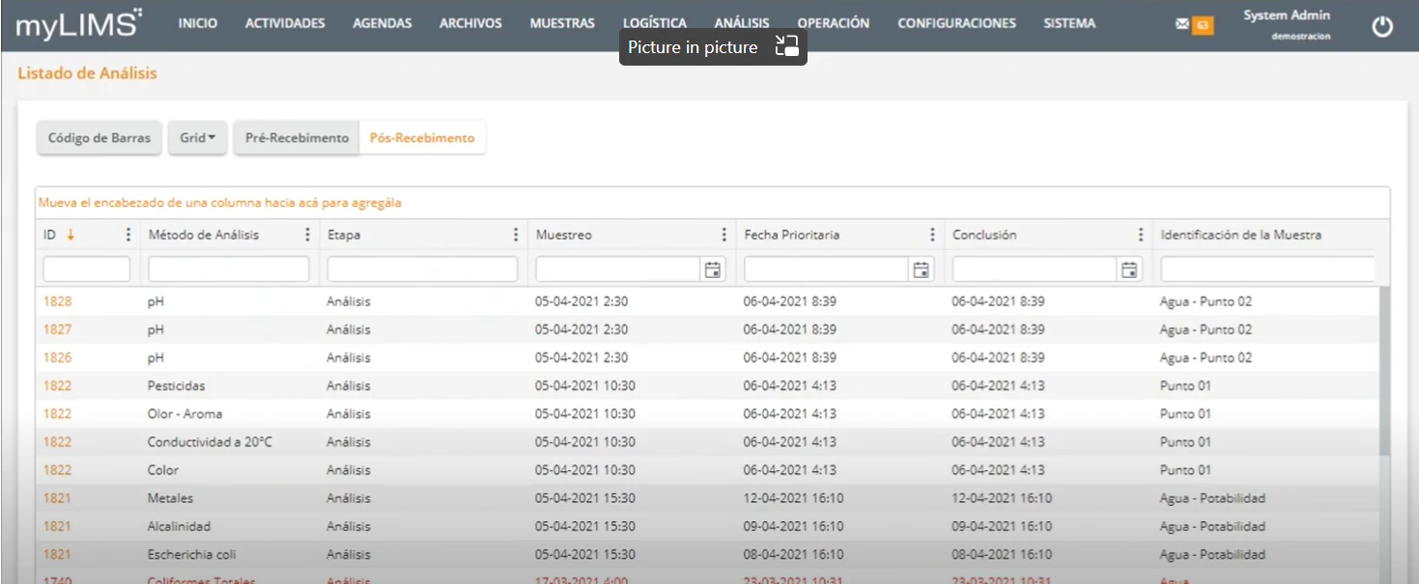Screen dimensions: 1419x584
Task: Open the Etapa column three-dot menu
Action: click(x=515, y=233)
